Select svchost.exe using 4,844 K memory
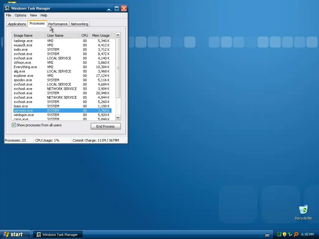This screenshot has height=239, width=319. click(62, 97)
